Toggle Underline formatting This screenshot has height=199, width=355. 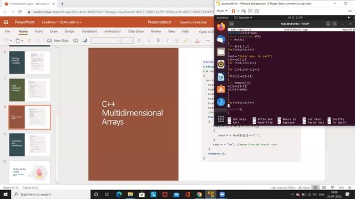(176, 40)
